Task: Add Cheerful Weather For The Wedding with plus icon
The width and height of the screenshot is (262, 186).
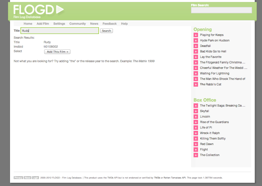Action: [x=196, y=68]
